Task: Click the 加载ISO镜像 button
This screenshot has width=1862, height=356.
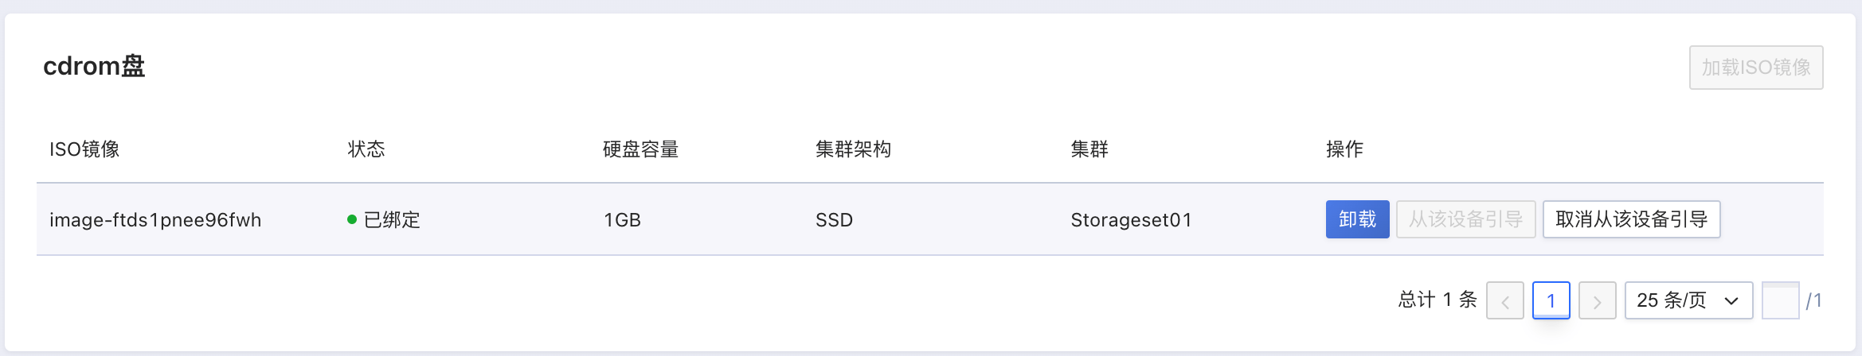Action: pyautogui.click(x=1755, y=68)
